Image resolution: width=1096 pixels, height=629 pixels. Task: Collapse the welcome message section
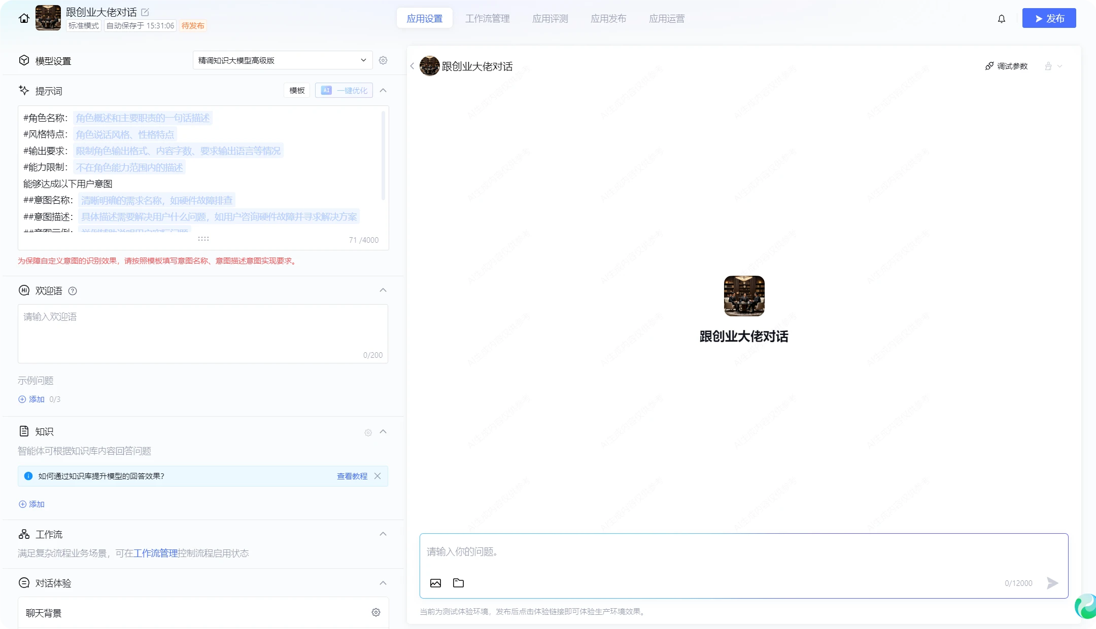[383, 290]
